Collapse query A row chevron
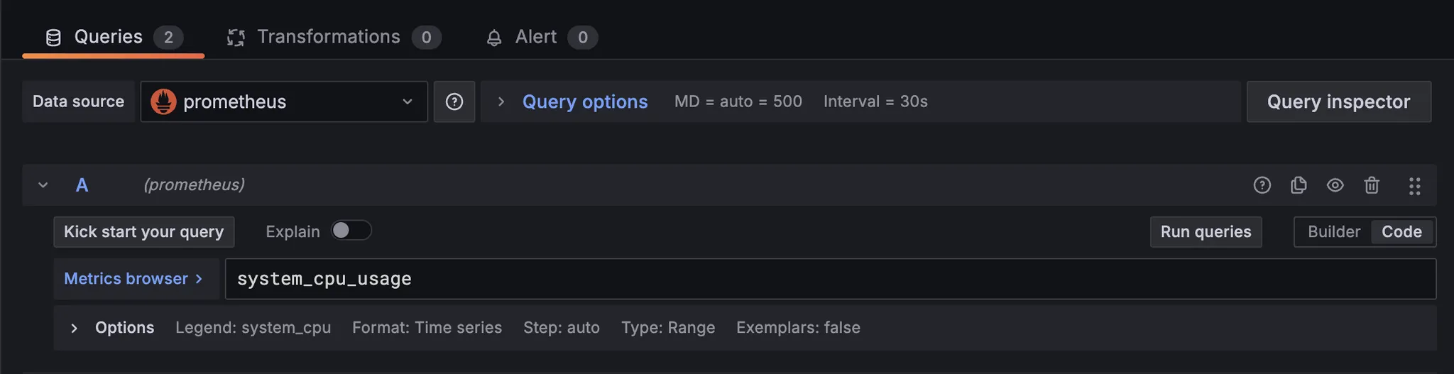1454x374 pixels. pos(43,185)
